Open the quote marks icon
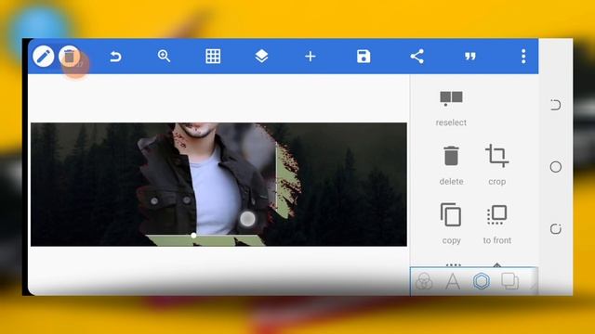Screen dimensions: 595x334 pos(470,57)
